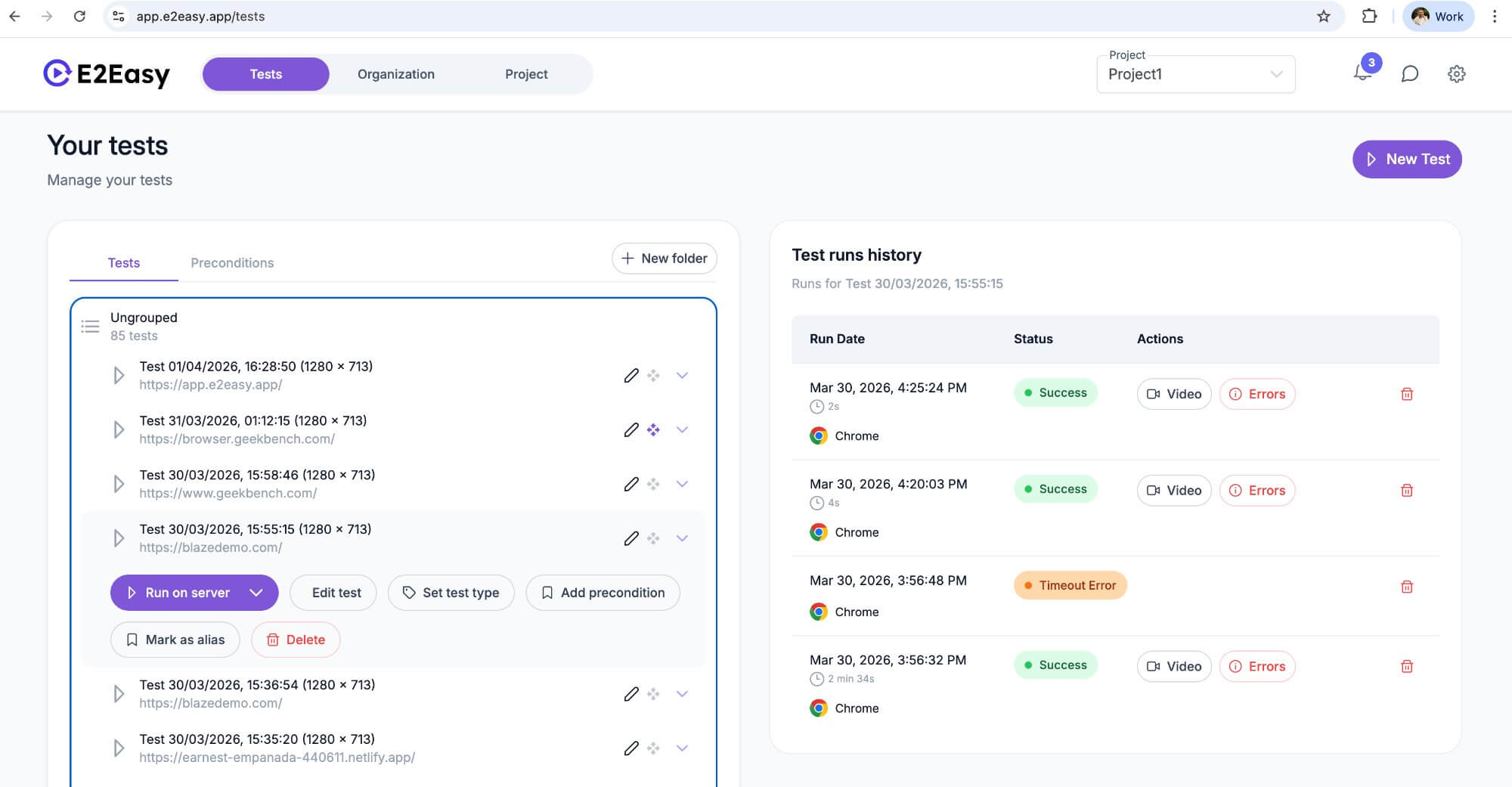Delete the 4:25:24 PM run using the trash icon
Viewport: 1512px width, 787px height.
click(x=1406, y=394)
